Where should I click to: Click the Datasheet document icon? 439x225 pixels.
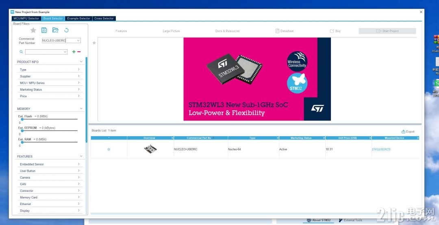click(277, 31)
